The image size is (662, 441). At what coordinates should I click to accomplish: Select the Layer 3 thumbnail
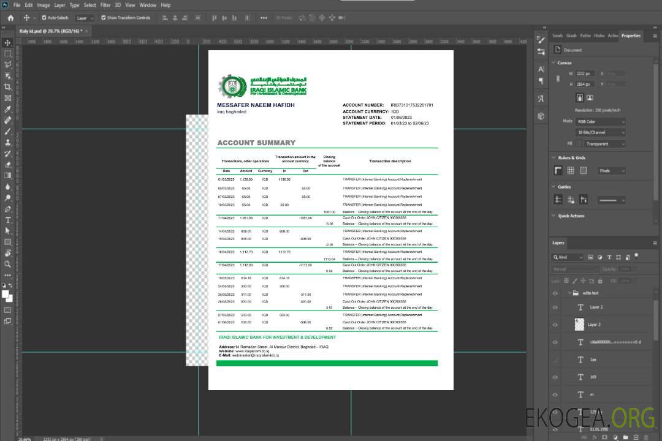(x=580, y=325)
